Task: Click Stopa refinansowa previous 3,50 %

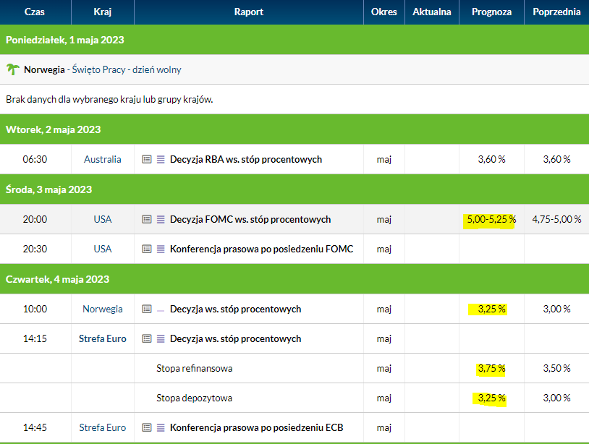Action: click(x=556, y=368)
